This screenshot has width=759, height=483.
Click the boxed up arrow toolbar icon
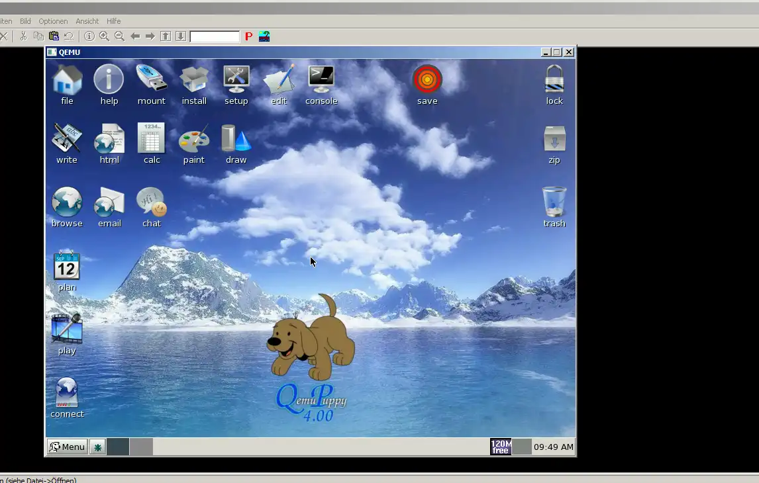(x=166, y=36)
